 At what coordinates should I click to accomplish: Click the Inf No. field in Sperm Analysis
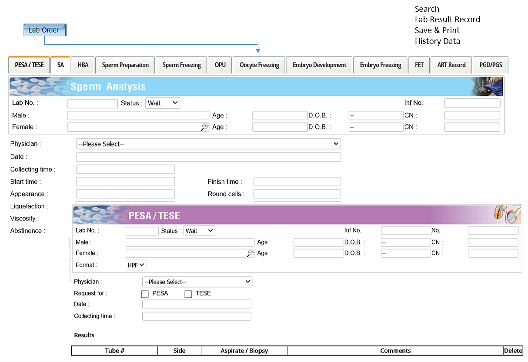click(472, 103)
